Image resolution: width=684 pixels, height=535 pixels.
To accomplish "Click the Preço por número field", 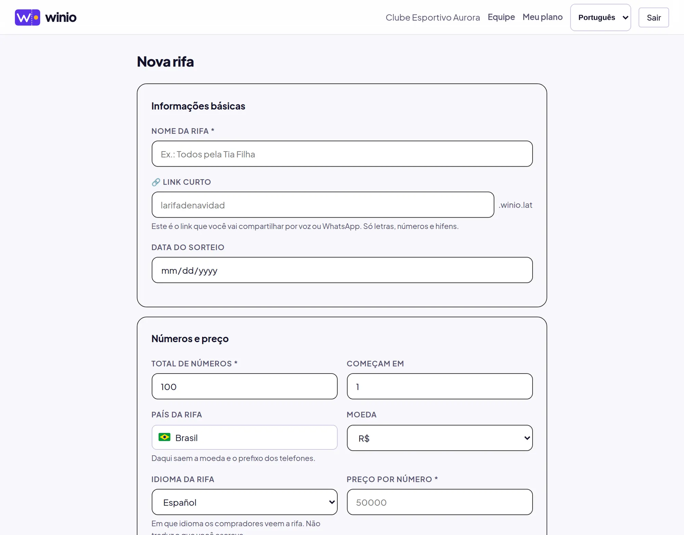I will tap(440, 502).
